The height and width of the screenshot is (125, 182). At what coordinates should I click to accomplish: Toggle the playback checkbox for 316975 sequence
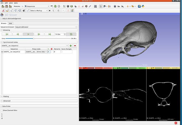[48, 52]
